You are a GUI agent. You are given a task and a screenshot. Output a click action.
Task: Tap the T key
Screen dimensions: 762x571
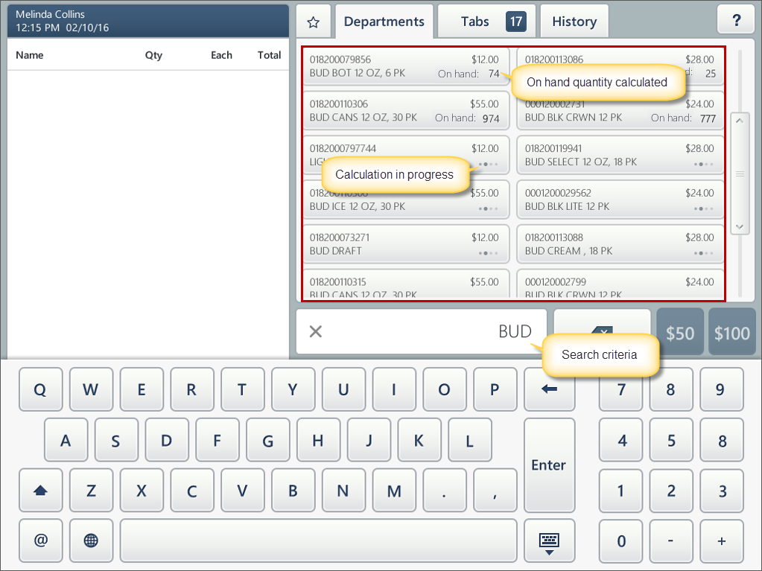tap(243, 389)
